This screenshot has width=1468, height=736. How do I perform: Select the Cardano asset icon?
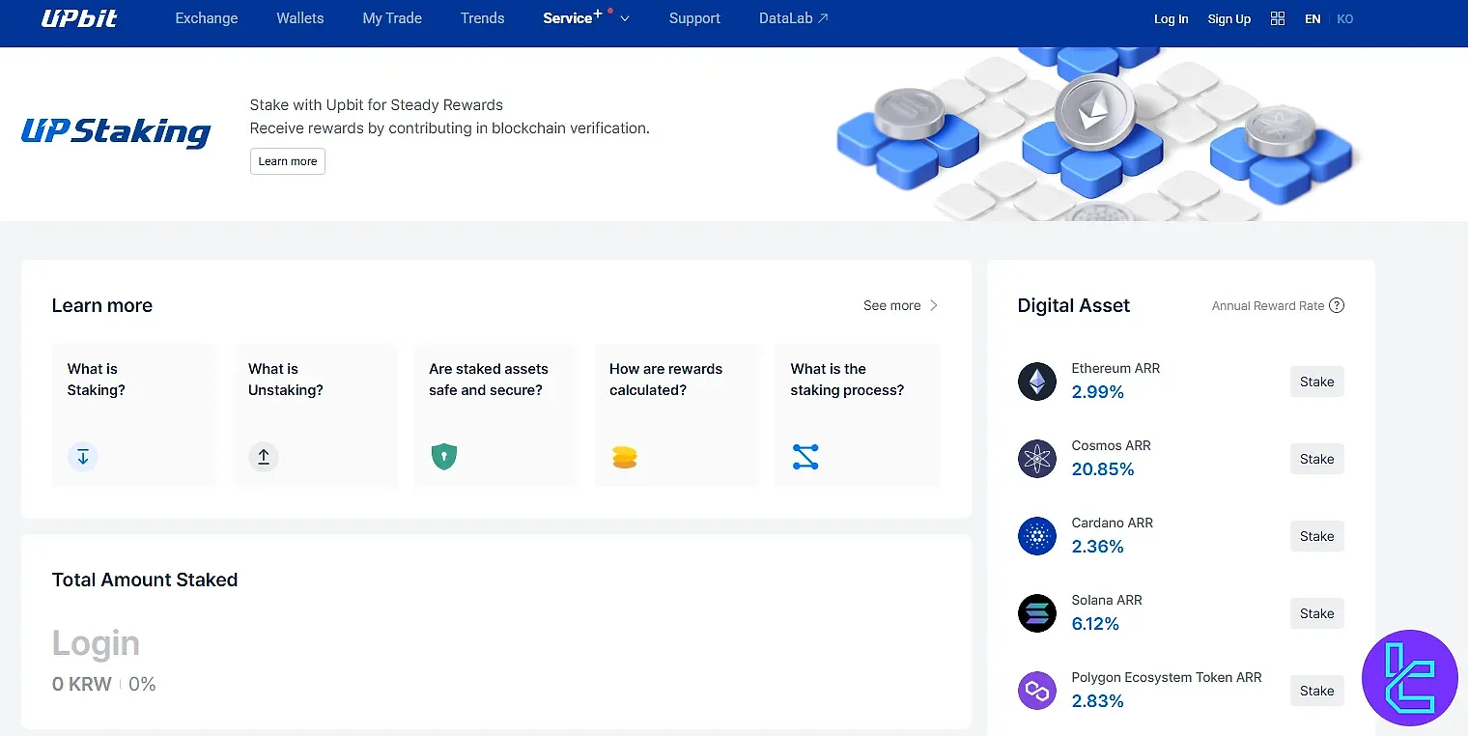(1036, 536)
